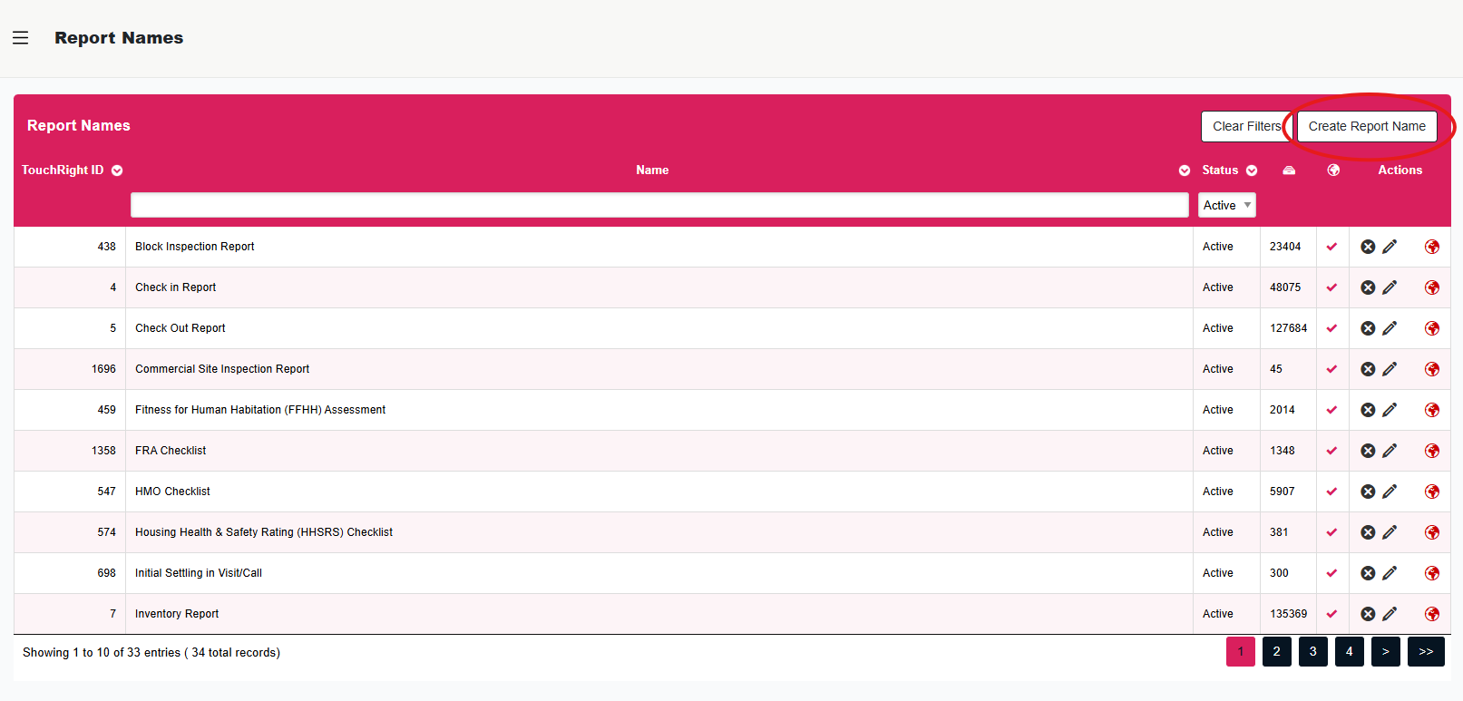Image resolution: width=1463 pixels, height=701 pixels.
Task: Click the globe column header icon
Action: [x=1333, y=170]
